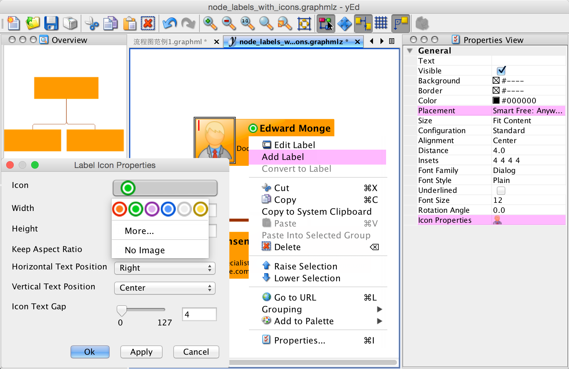Reset zoom to actual size 1:1
The width and height of the screenshot is (569, 369).
[247, 23]
